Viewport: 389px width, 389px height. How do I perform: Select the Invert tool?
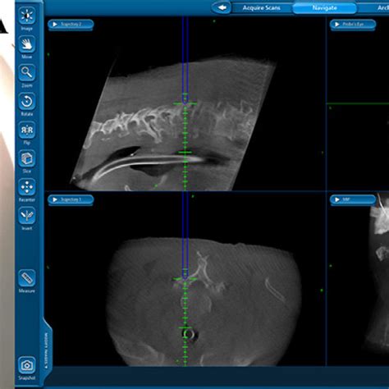click(27, 215)
